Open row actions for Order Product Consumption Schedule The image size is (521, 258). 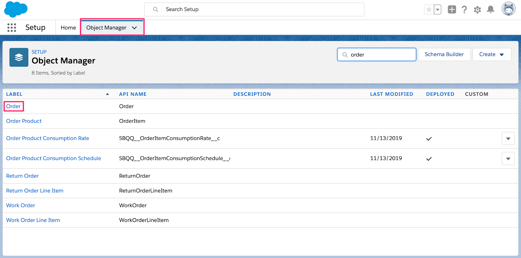pos(508,159)
